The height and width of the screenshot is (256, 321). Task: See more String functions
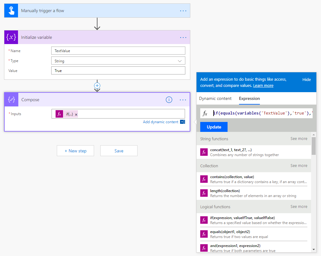[299, 138]
